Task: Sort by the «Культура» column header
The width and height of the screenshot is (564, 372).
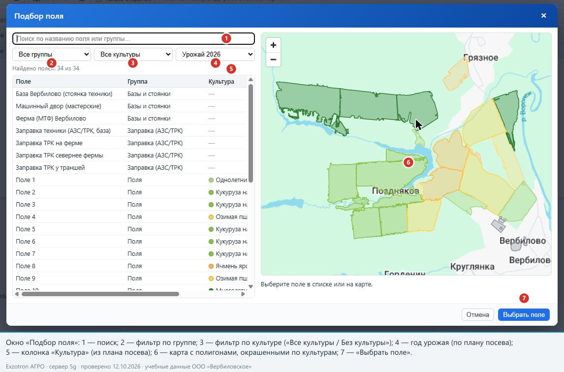Action: (x=221, y=82)
